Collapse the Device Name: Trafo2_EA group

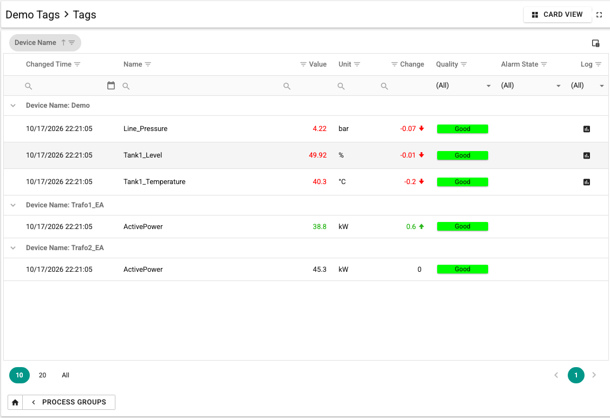(13, 248)
